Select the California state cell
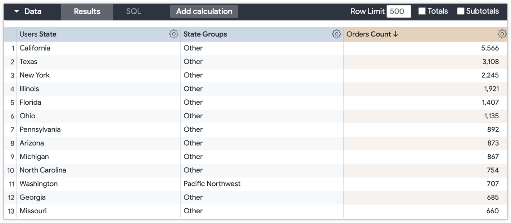The height and width of the screenshot is (223, 511). tap(35, 48)
